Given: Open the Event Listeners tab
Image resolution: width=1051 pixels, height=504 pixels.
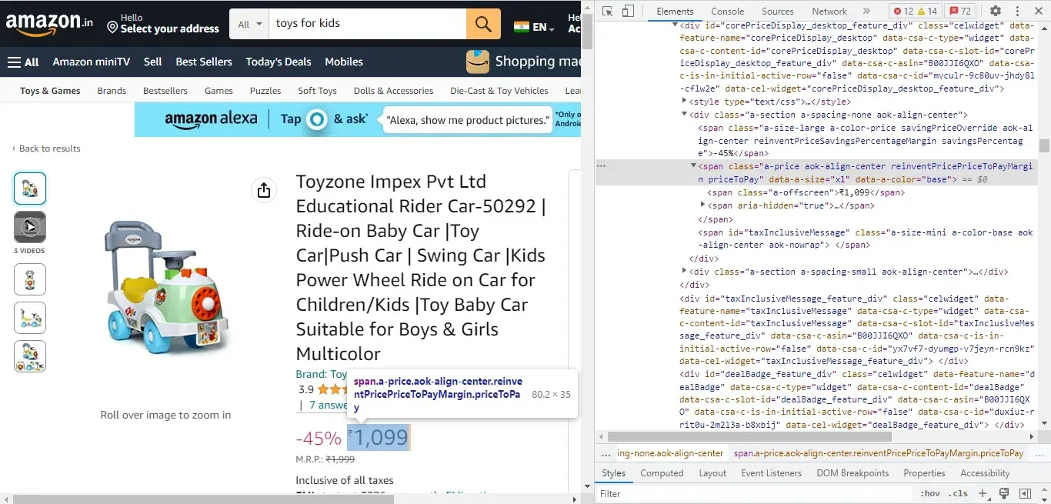Looking at the screenshot, I should coord(771,473).
